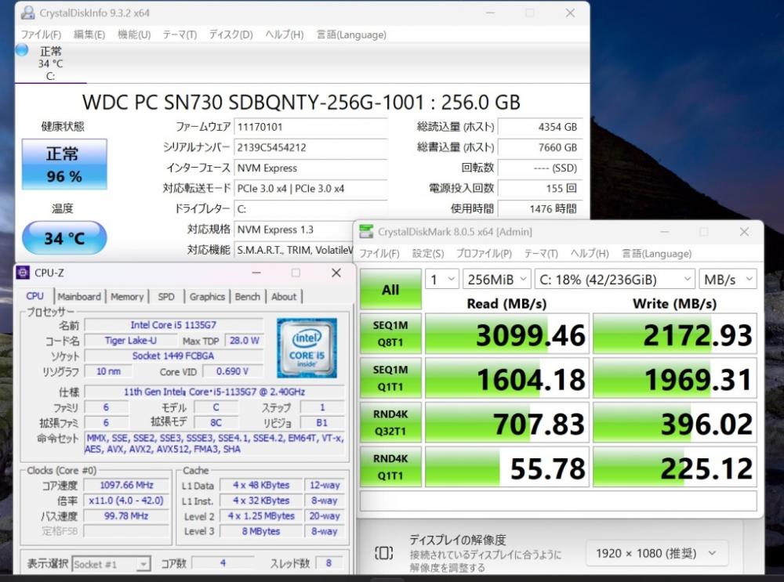Switch to the Graphics tab in CPU-Z
The width and height of the screenshot is (784, 582).
207,297
